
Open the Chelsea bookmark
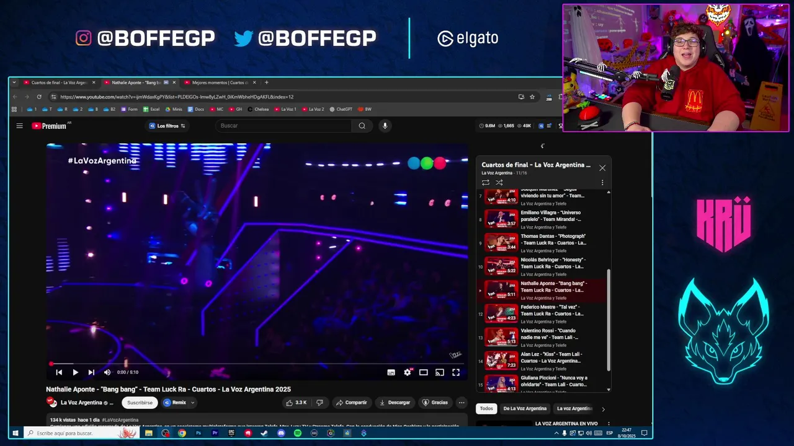pyautogui.click(x=258, y=110)
